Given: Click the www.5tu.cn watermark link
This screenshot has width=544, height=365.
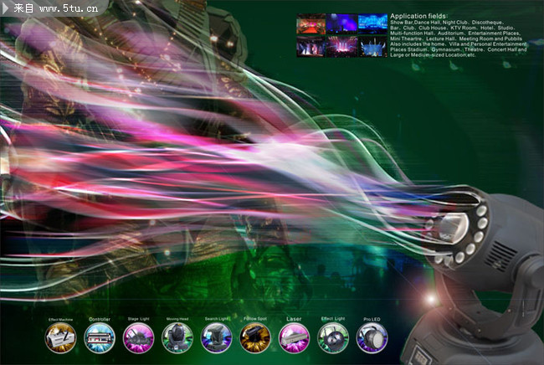Looking at the screenshot, I should click(x=69, y=9).
